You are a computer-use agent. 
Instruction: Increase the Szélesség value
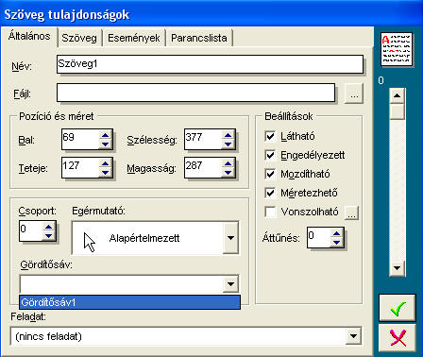(228, 135)
